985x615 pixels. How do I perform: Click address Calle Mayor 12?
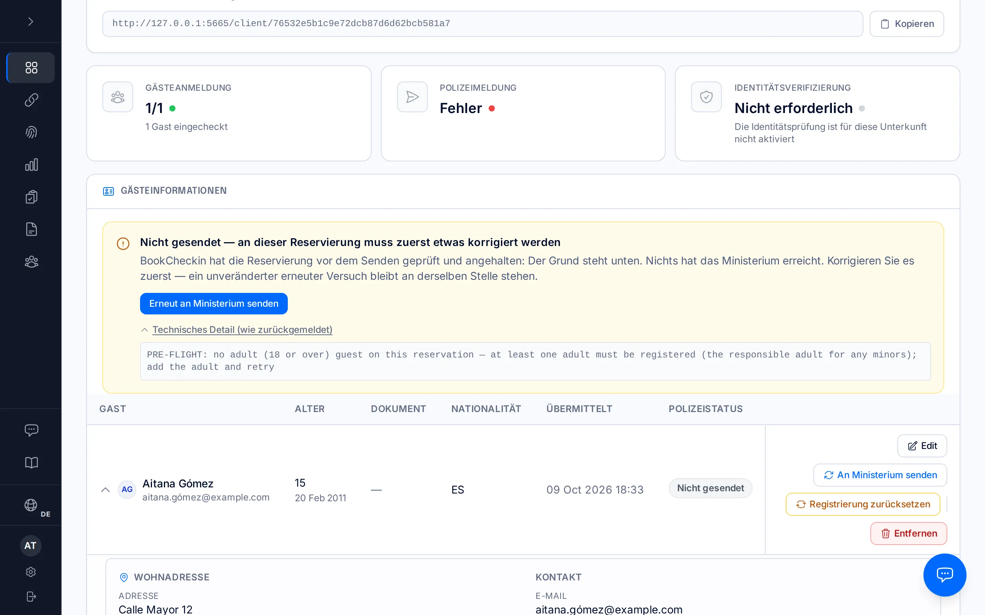pos(155,609)
